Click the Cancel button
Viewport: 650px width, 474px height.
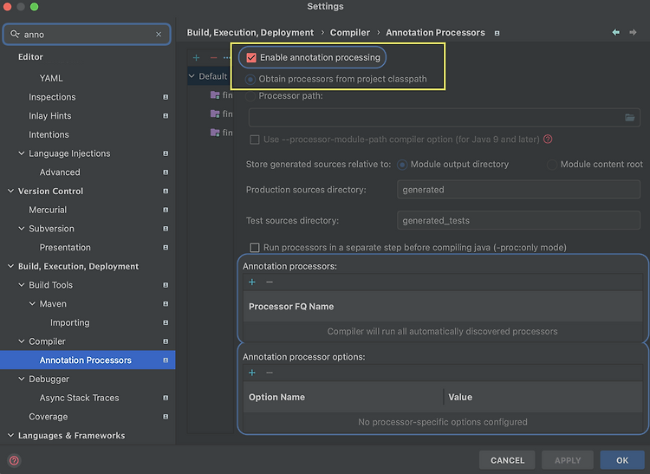coord(507,460)
